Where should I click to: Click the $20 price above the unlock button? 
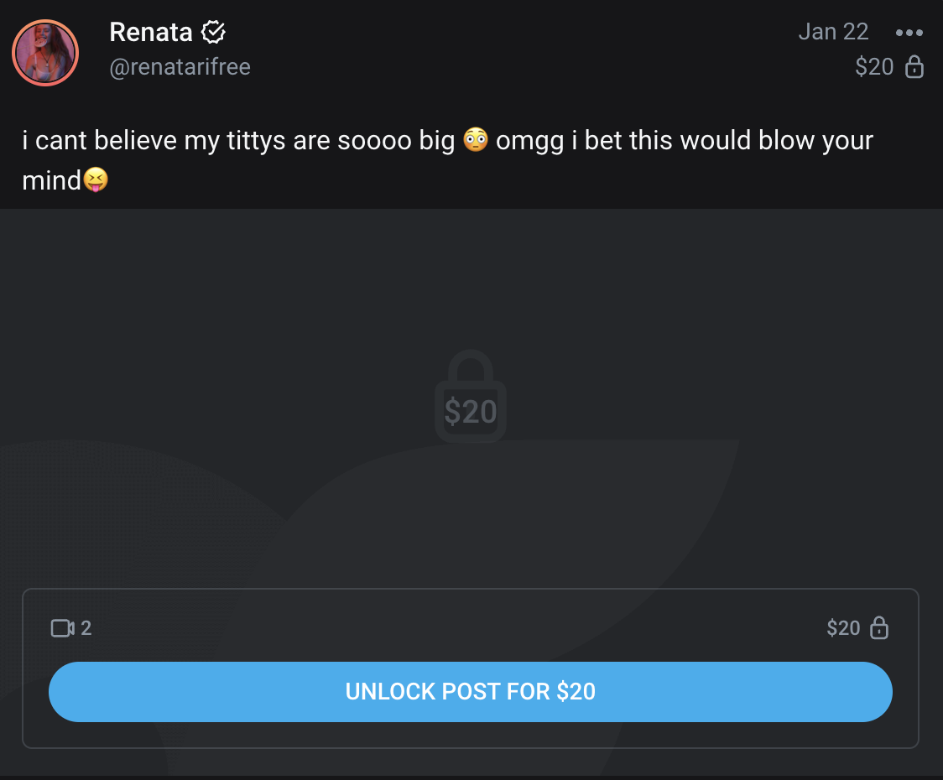point(843,628)
